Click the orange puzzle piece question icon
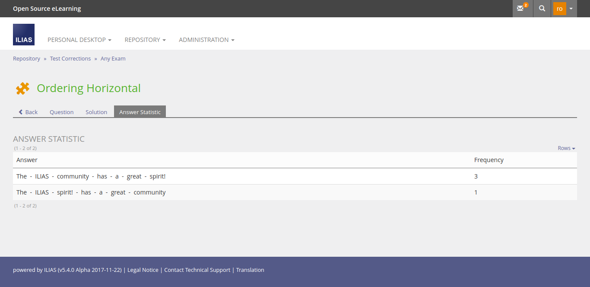This screenshot has height=287, width=590. [x=22, y=88]
